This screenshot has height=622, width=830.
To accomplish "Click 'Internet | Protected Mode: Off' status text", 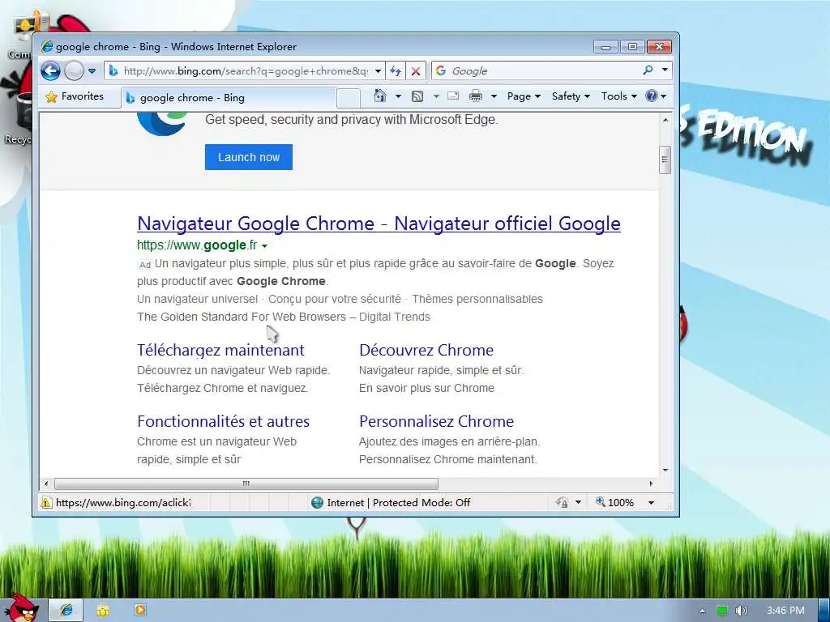I will (398, 502).
